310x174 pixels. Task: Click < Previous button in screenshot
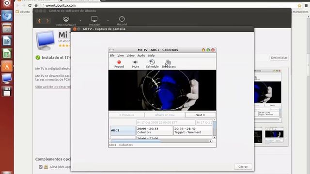(126, 115)
